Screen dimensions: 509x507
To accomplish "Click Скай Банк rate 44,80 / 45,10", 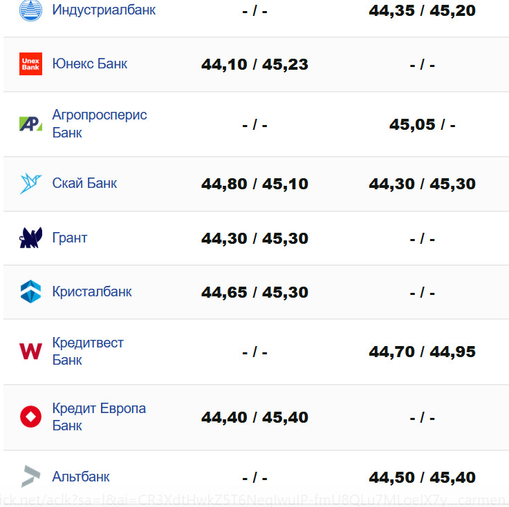I will point(254,184).
